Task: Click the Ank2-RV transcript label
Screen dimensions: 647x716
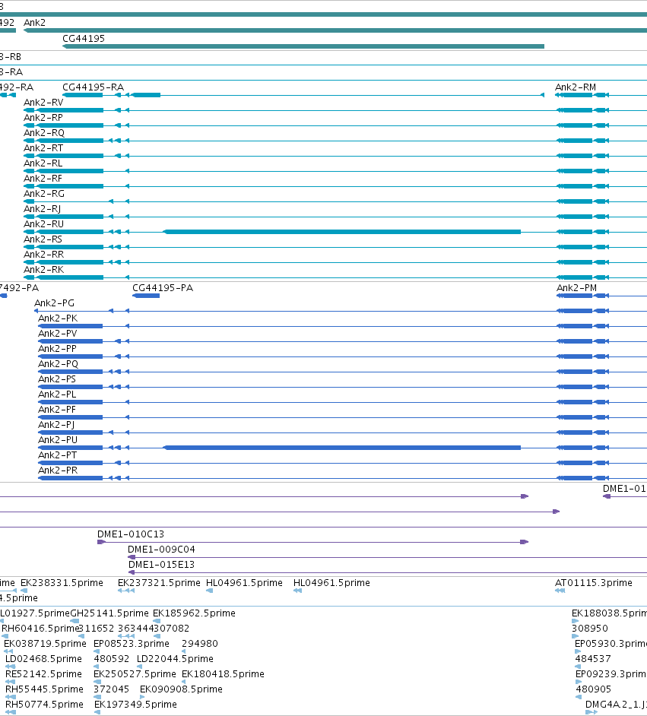Action: click(43, 103)
